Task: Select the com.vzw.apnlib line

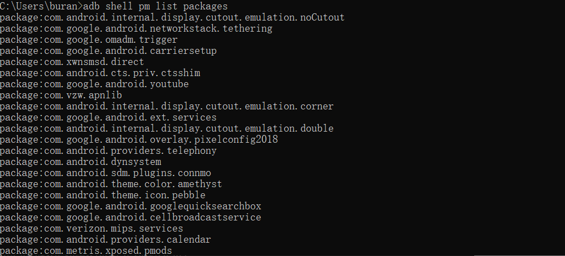Action: point(61,96)
